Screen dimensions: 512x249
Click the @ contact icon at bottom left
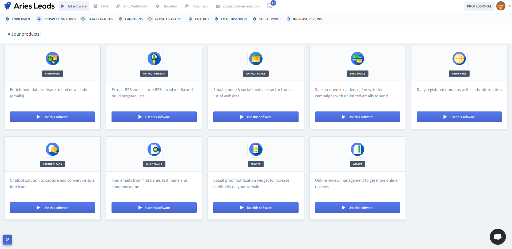coord(7,239)
